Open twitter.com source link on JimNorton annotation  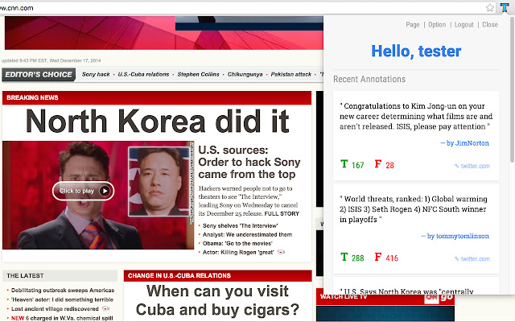(472, 166)
